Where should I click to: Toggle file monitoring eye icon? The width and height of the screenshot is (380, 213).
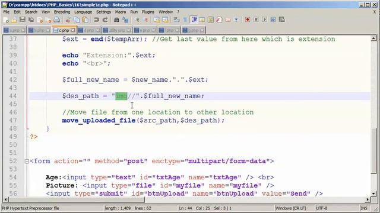point(236,20)
